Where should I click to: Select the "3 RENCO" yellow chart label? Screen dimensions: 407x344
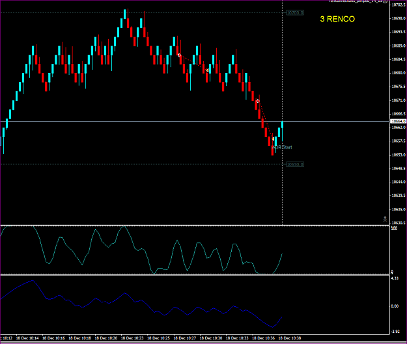pyautogui.click(x=337, y=19)
